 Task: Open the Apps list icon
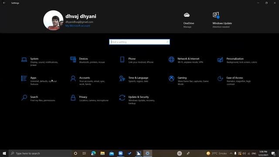click(x=24, y=78)
